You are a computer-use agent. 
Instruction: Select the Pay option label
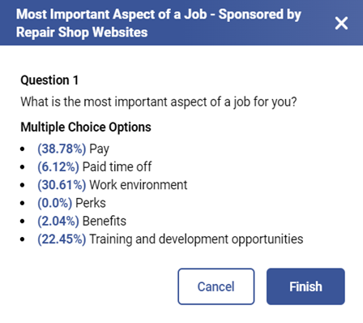(99, 149)
